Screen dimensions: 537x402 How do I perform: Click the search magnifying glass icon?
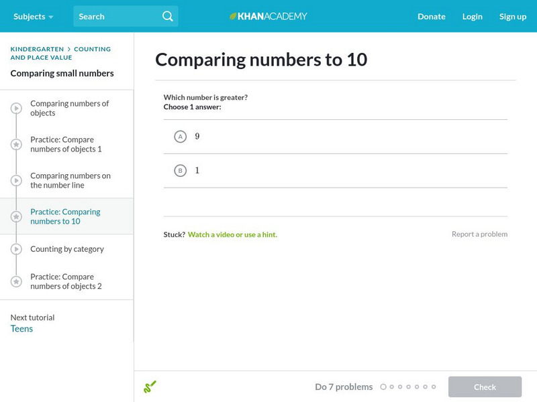[x=167, y=16]
